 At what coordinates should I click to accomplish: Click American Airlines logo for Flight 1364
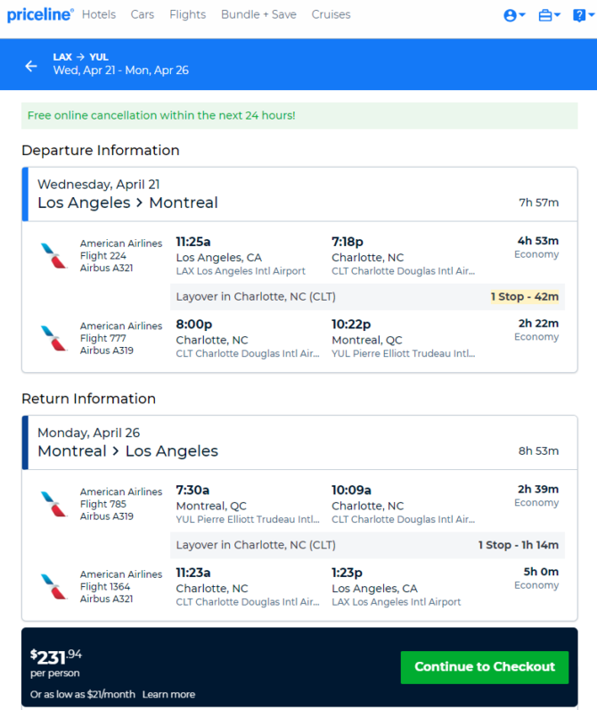click(x=53, y=586)
